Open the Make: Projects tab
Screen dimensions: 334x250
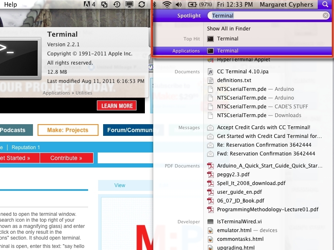(x=68, y=130)
